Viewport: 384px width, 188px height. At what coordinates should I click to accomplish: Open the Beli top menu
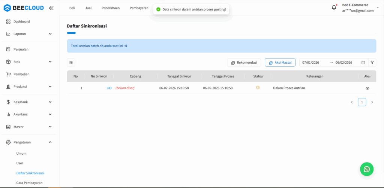72,8
